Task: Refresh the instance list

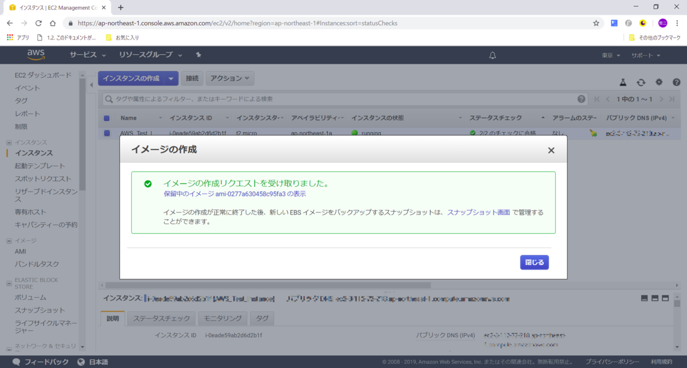Action: (x=641, y=82)
